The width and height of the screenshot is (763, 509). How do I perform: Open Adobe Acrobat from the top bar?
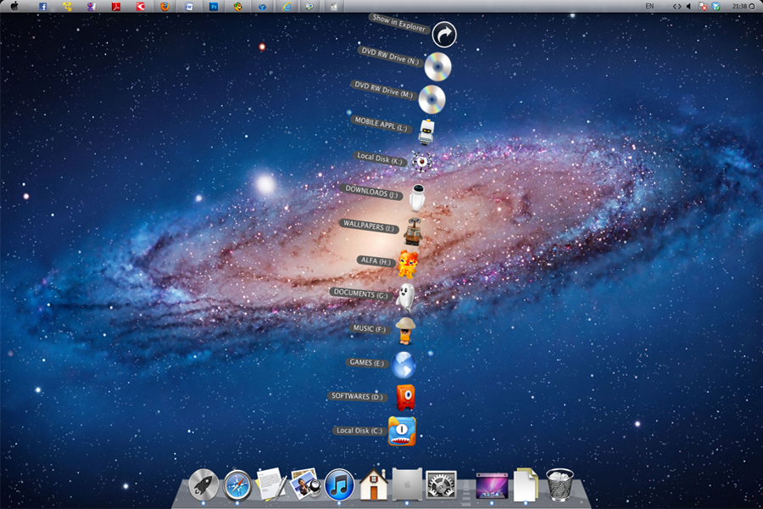pyautogui.click(x=116, y=6)
